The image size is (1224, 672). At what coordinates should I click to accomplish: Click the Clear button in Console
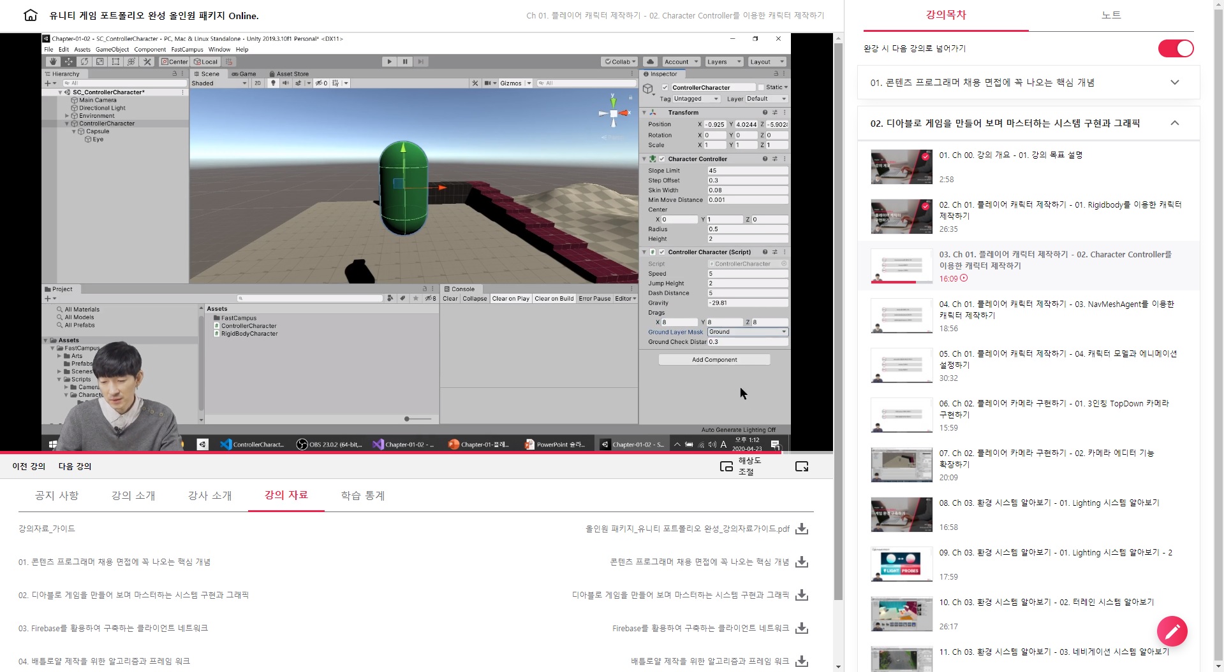point(450,298)
